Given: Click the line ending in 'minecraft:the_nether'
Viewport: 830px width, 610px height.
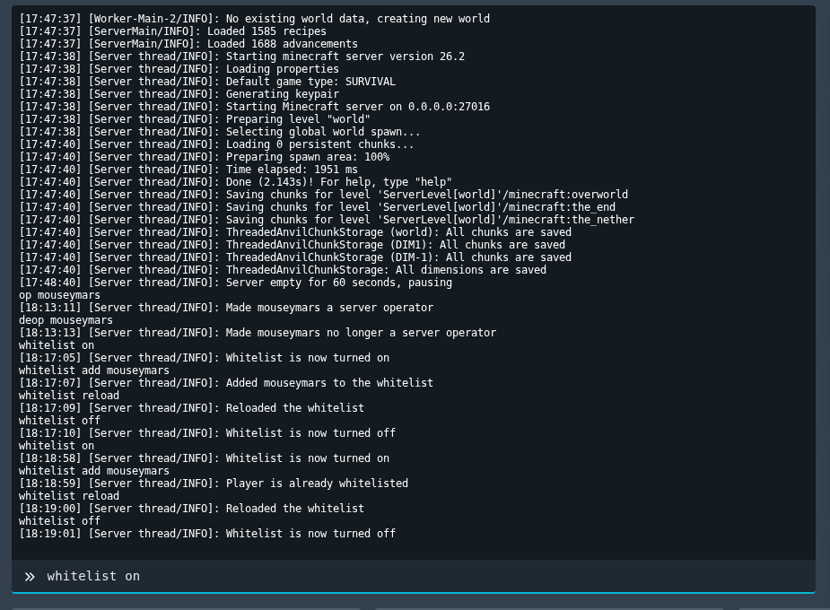Looking at the screenshot, I should (327, 220).
